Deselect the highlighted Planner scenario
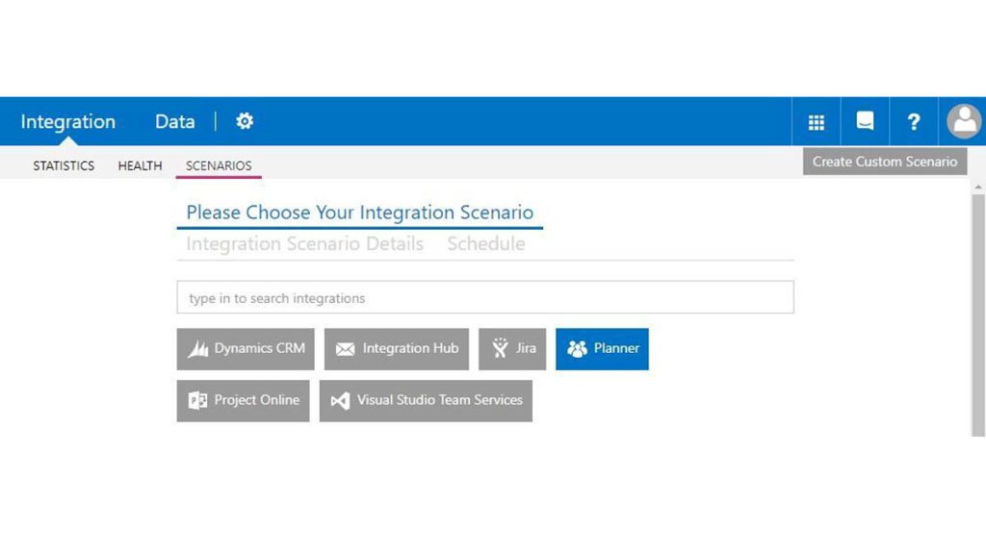Viewport: 986px width, 554px height. (602, 349)
